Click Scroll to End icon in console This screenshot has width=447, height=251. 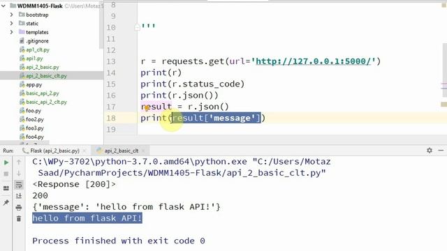pyautogui.click(x=19, y=196)
